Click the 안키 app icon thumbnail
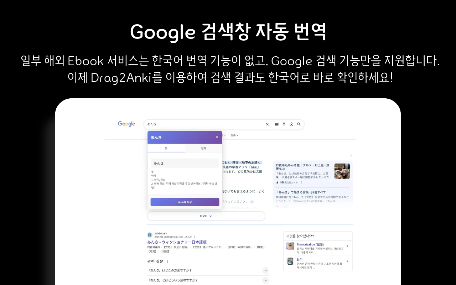 tap(290, 261)
